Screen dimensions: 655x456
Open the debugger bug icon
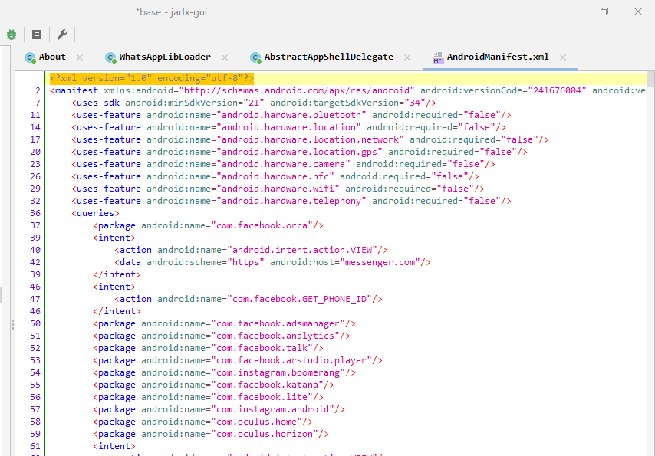click(x=12, y=35)
